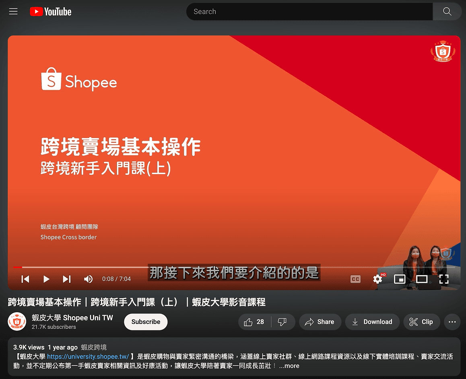Open player settings gear
The image size is (466, 379).
[378, 279]
